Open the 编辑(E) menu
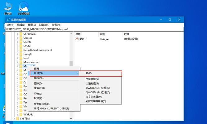Screen dimensions: 207x124 21,25
